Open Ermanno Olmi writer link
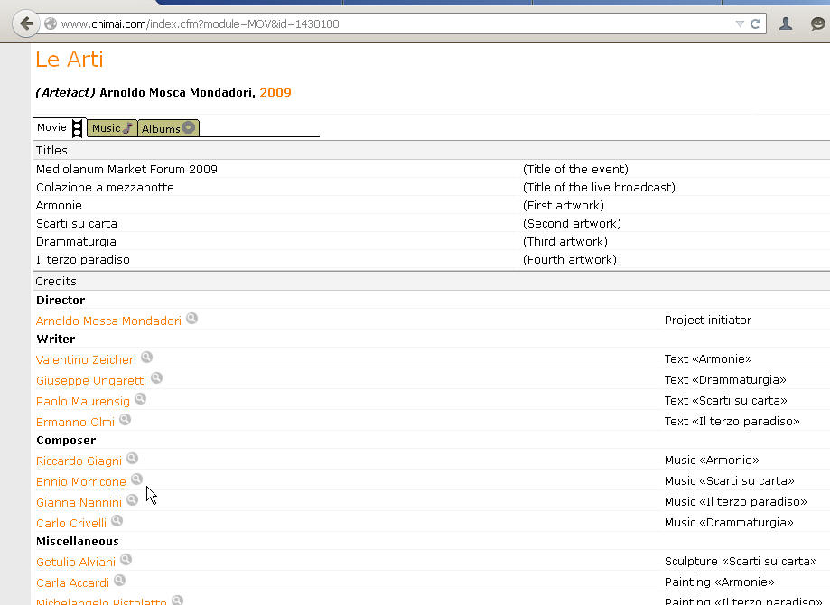 [75, 422]
